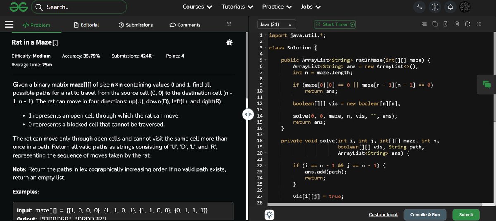Click the Difficulty: Medium label
This screenshot has height=221, width=496.
(31, 56)
